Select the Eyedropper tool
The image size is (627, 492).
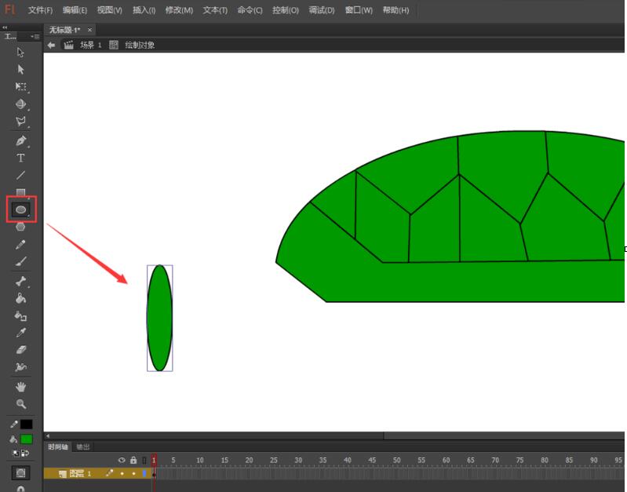coord(20,333)
